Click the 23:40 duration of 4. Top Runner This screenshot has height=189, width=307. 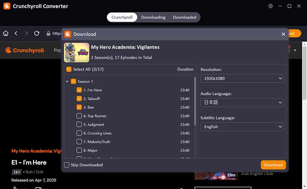(185, 116)
